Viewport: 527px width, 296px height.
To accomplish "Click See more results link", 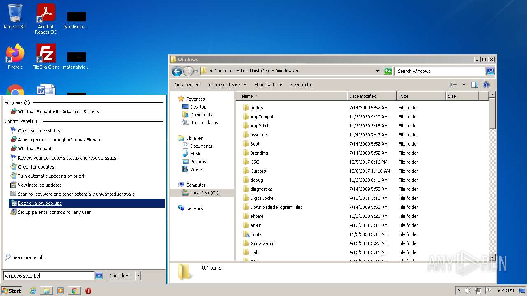I will (x=29, y=257).
